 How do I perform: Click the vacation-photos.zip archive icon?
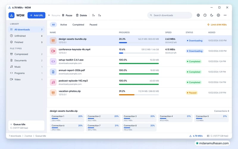point(53,93)
